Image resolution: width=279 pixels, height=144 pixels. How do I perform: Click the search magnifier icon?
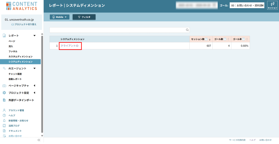(x=187, y=30)
